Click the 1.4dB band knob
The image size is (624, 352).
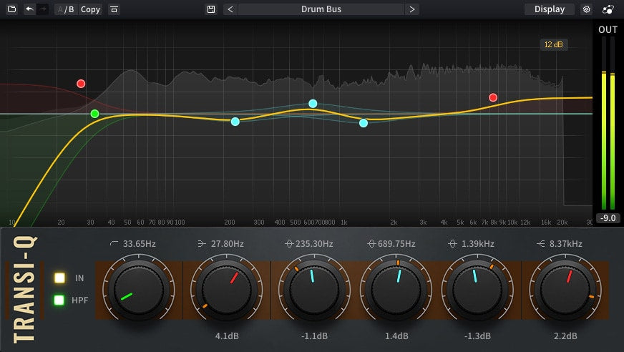coord(396,290)
